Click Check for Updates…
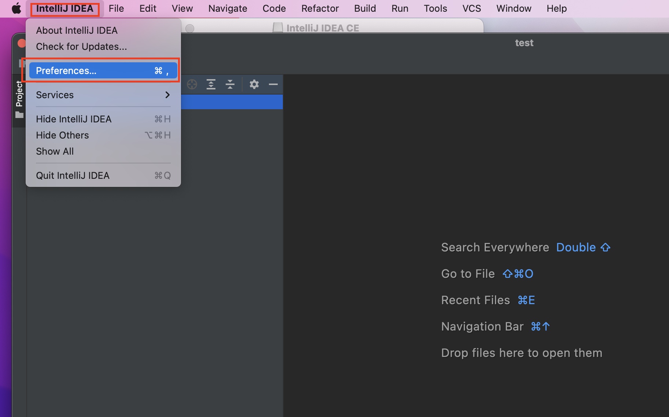The width and height of the screenshot is (669, 417). pyautogui.click(x=81, y=47)
